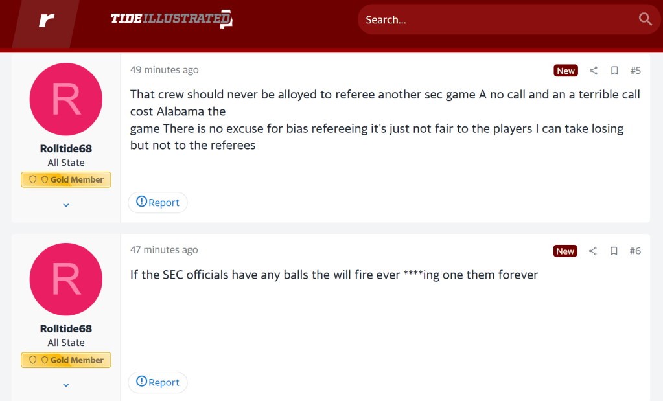The height and width of the screenshot is (401, 663).
Task: Bookmark post #5
Action: click(x=614, y=71)
